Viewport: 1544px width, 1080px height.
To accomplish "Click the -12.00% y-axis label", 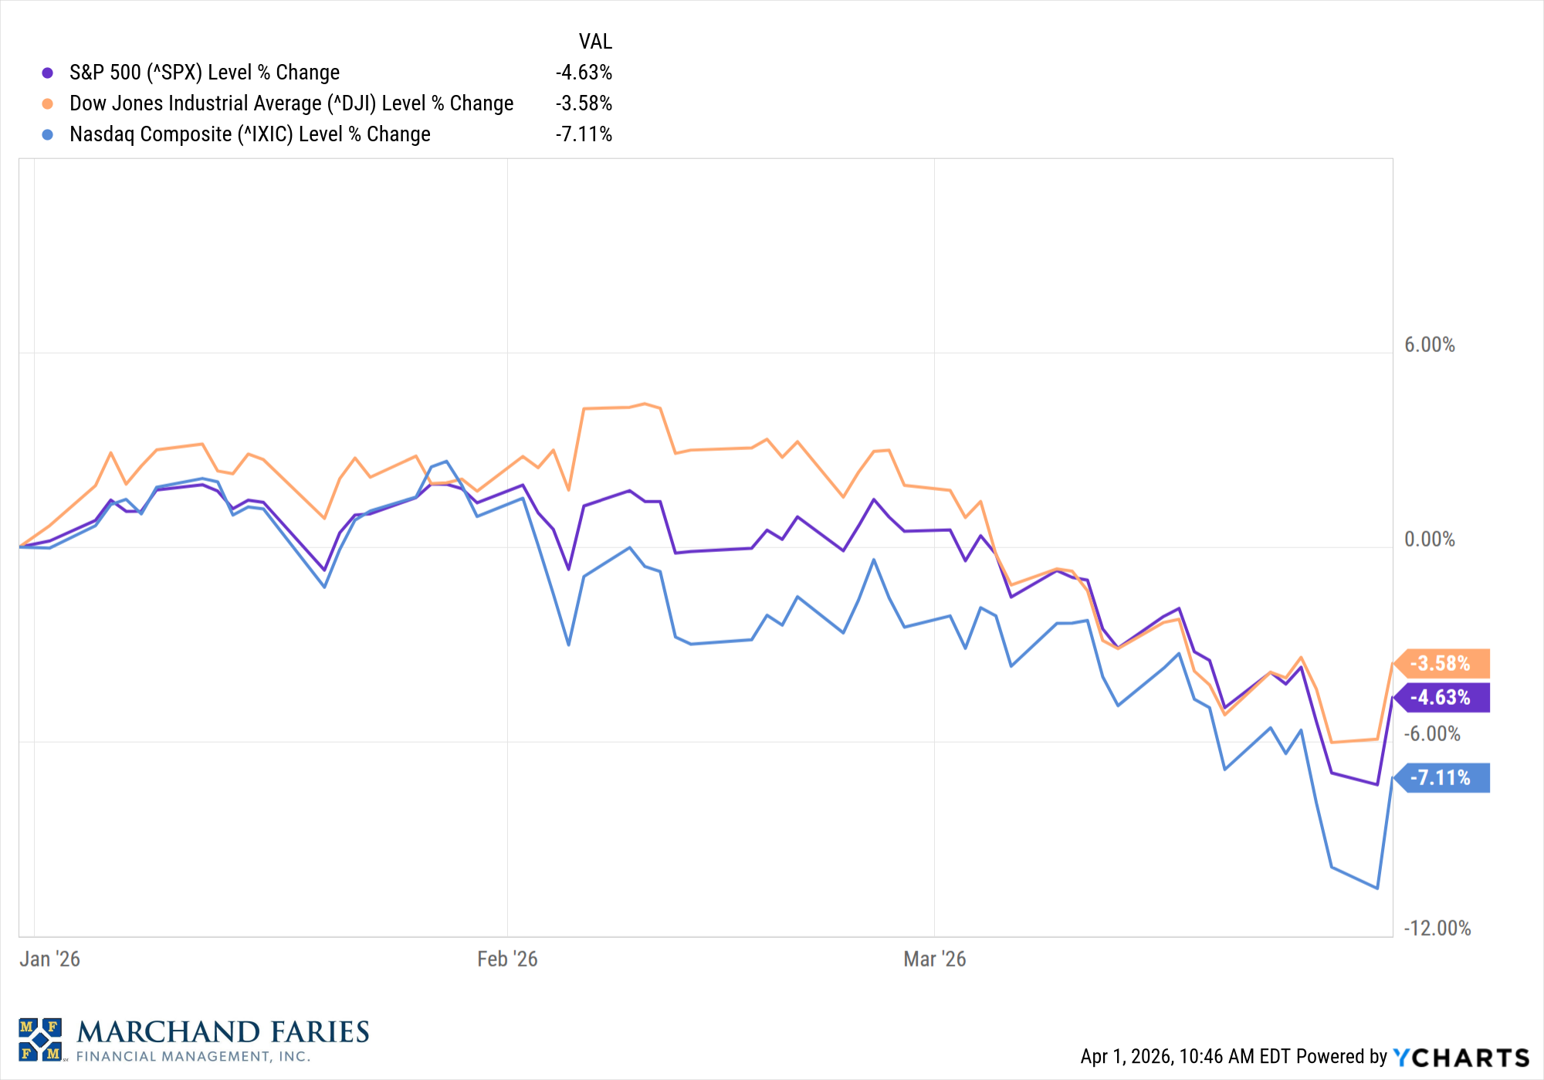I will coord(1436,928).
